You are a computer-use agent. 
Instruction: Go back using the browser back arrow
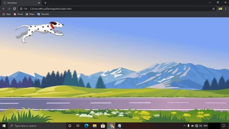(x=4, y=9)
